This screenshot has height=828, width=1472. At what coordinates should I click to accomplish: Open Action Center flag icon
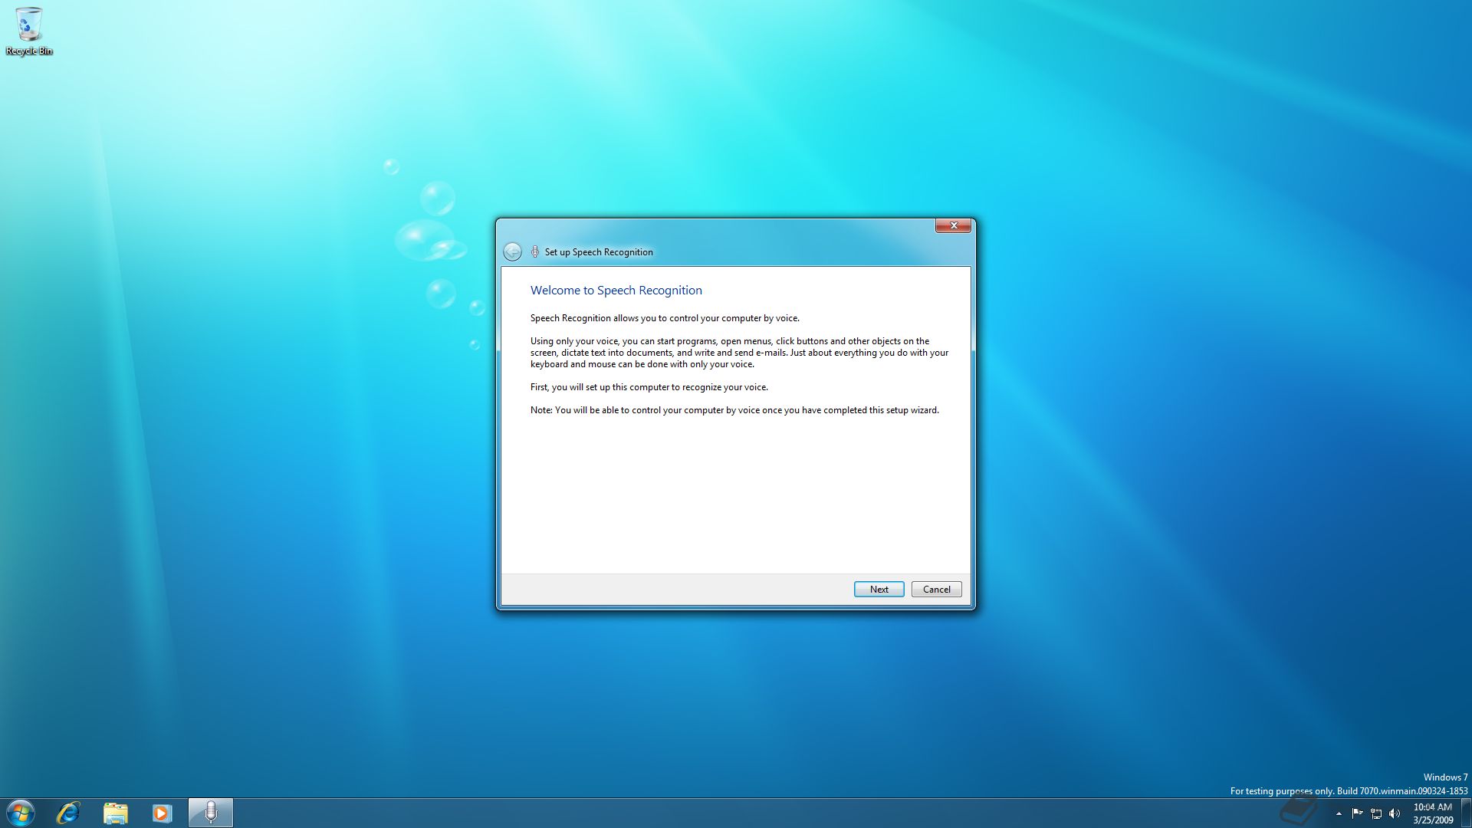pos(1357,813)
